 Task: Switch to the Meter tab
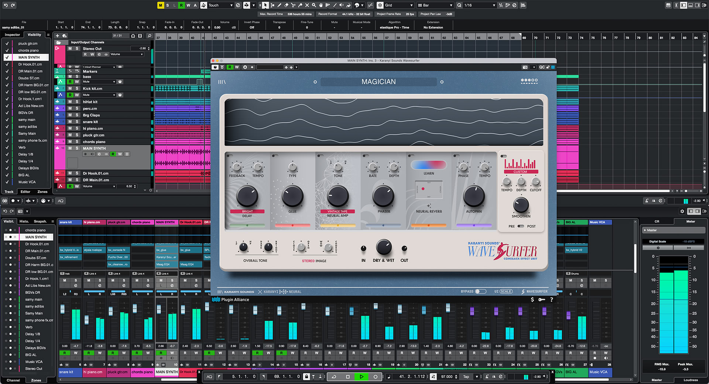click(x=691, y=221)
